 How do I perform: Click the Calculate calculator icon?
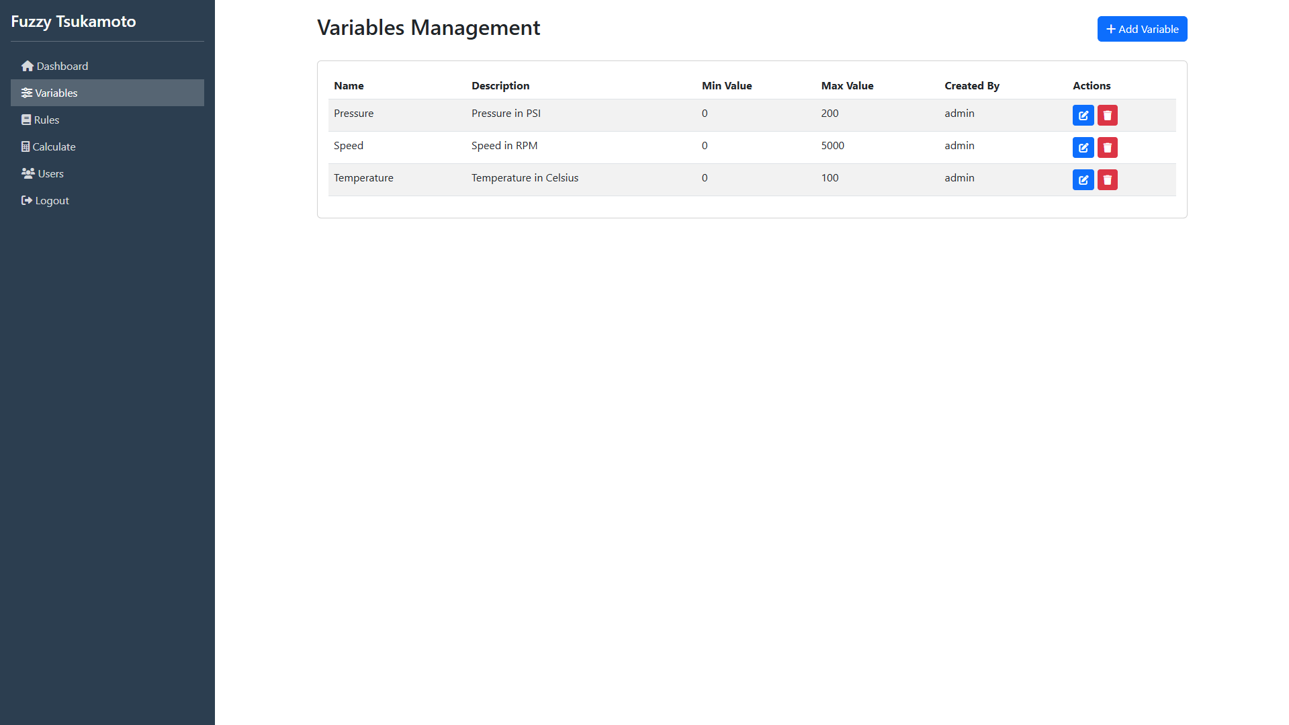(x=26, y=146)
